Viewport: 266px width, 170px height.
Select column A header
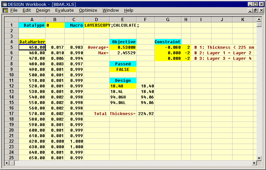click(32, 20)
